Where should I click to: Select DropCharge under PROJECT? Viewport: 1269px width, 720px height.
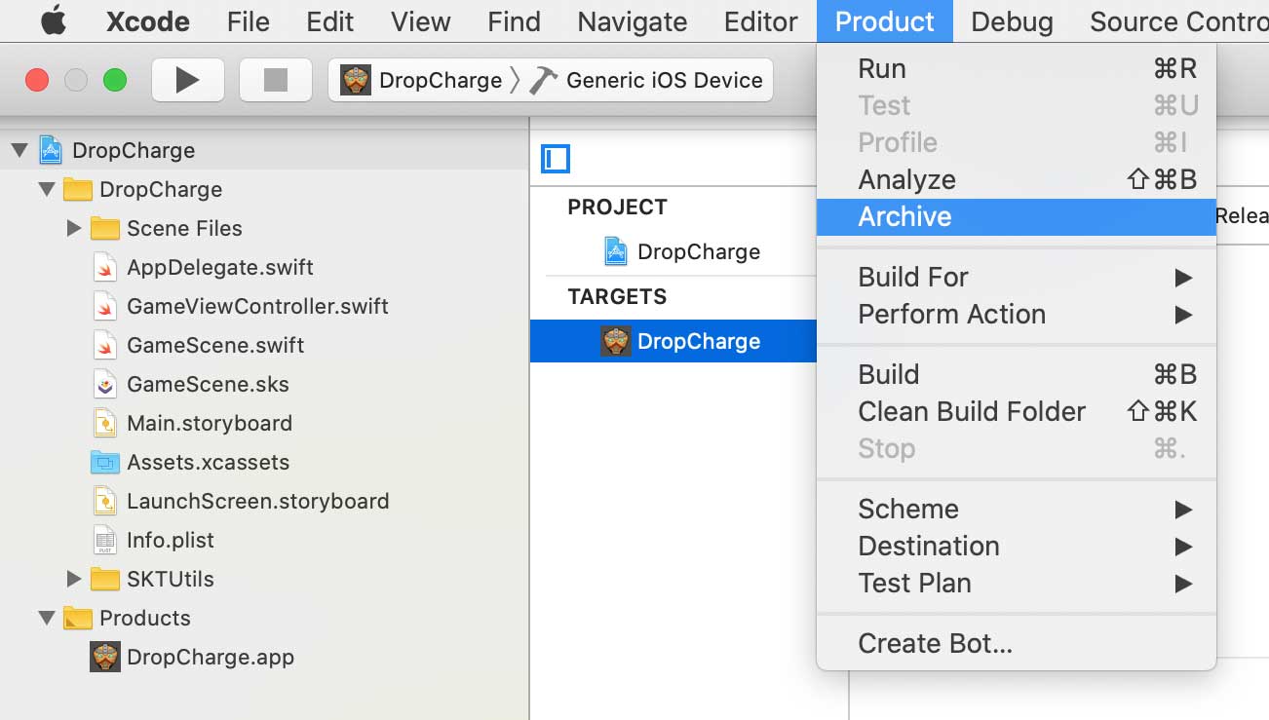click(698, 251)
